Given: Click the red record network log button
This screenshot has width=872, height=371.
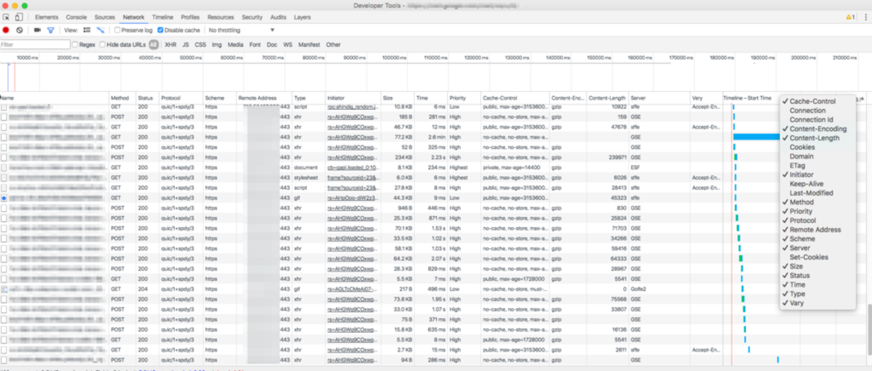Looking at the screenshot, I should 6,30.
